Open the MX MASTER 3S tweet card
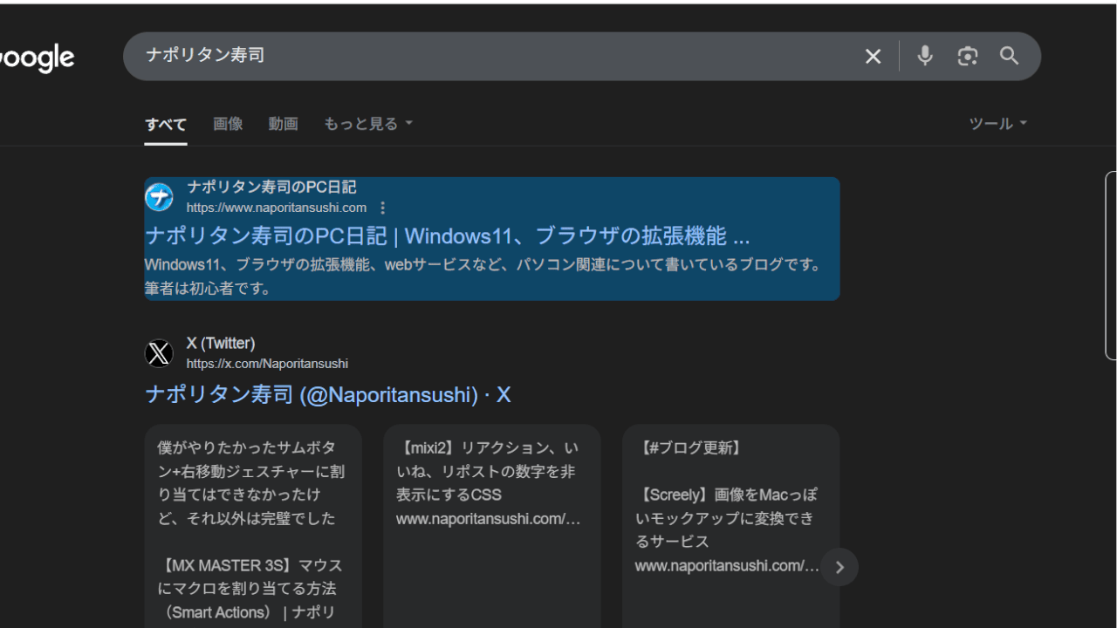Screen dimensions: 1117x628 coord(253,527)
